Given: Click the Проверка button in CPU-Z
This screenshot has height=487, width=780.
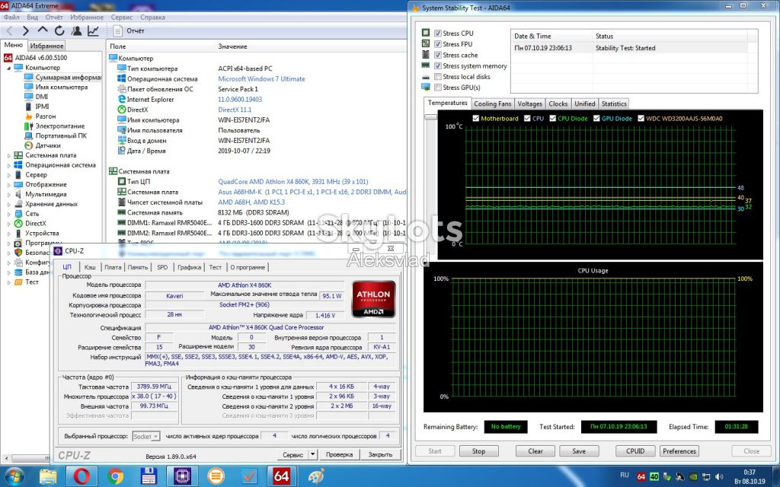Looking at the screenshot, I should [339, 454].
